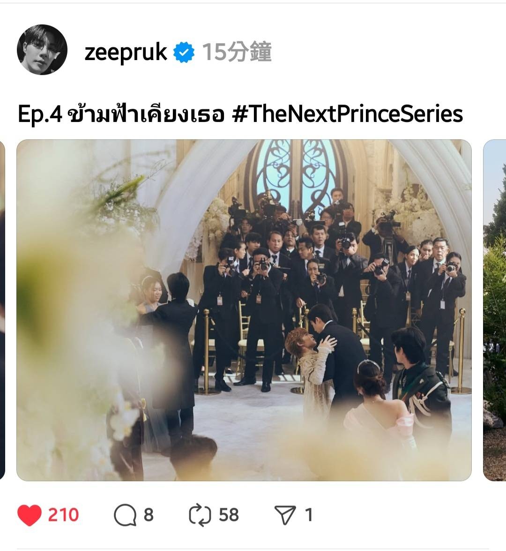506x551 pixels.
Task: Show the next photo peeking at right edge
Action: pyautogui.click(x=495, y=310)
